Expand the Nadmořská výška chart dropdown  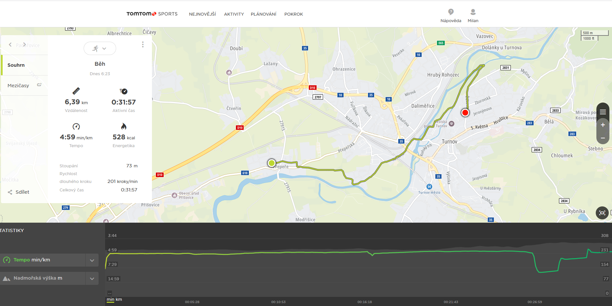[x=92, y=278]
